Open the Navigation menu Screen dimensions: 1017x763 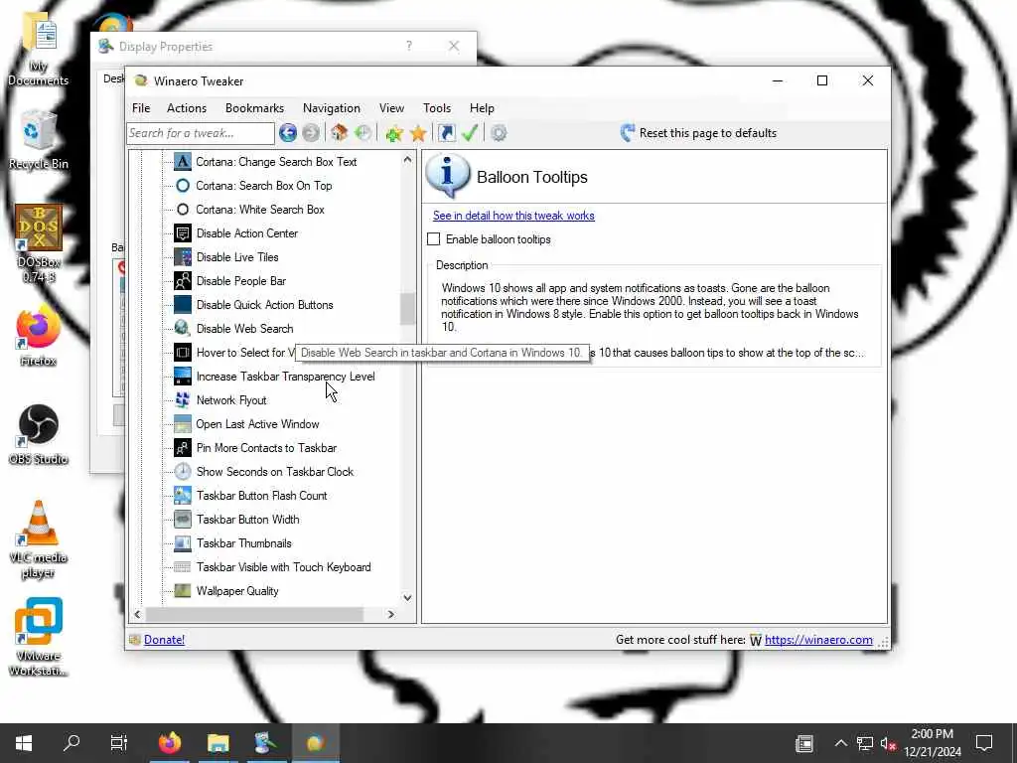pos(332,108)
